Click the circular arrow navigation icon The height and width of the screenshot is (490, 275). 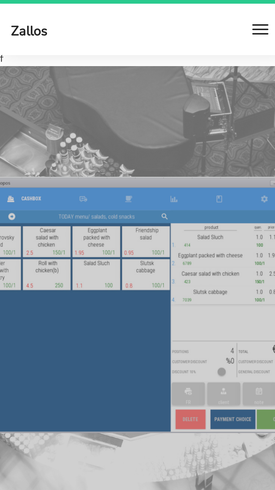pyautogui.click(x=12, y=217)
